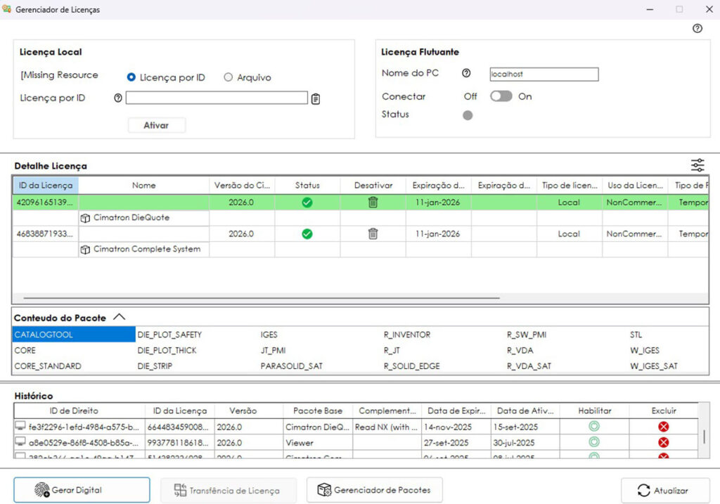The width and height of the screenshot is (720, 504).
Task: Enable the Cimatron DieQuote history entry
Action: pyautogui.click(x=594, y=427)
